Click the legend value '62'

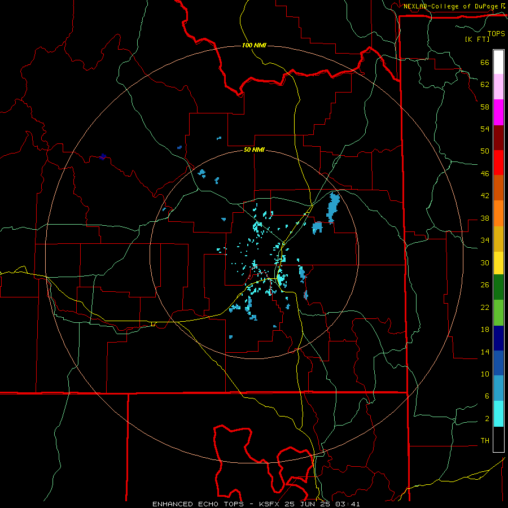485,85
